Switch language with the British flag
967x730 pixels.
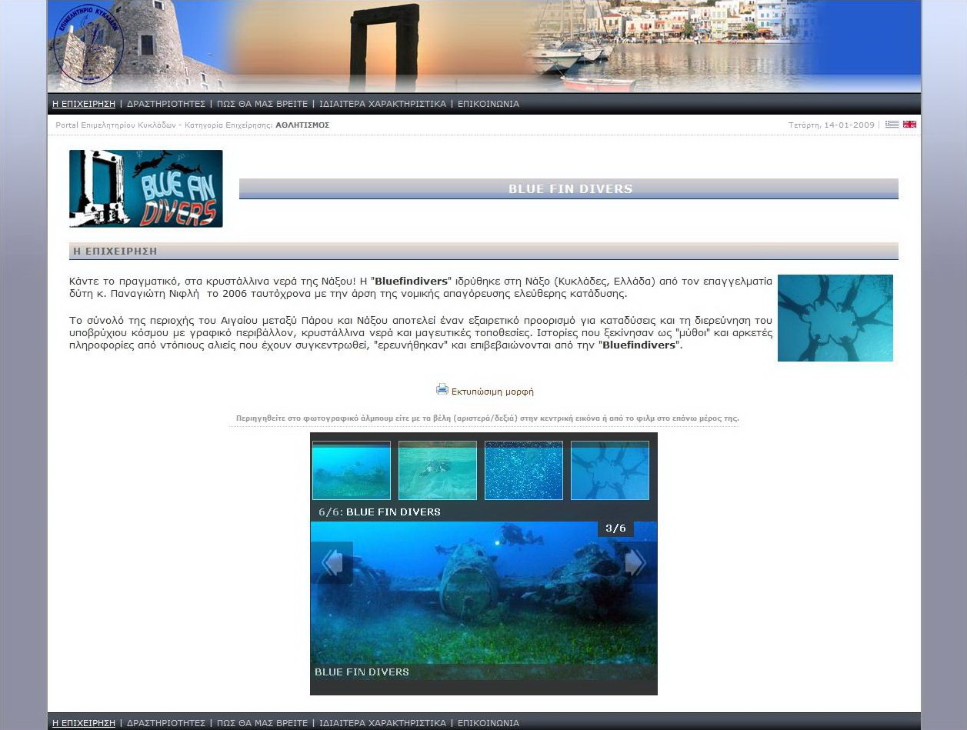coord(909,125)
